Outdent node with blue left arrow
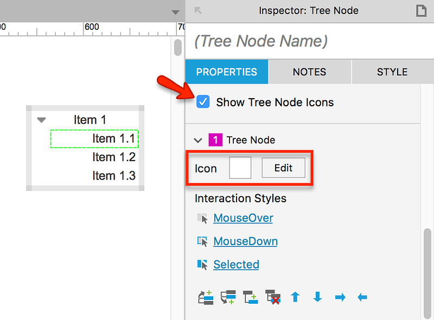The height and width of the screenshot is (320, 434). (362, 297)
